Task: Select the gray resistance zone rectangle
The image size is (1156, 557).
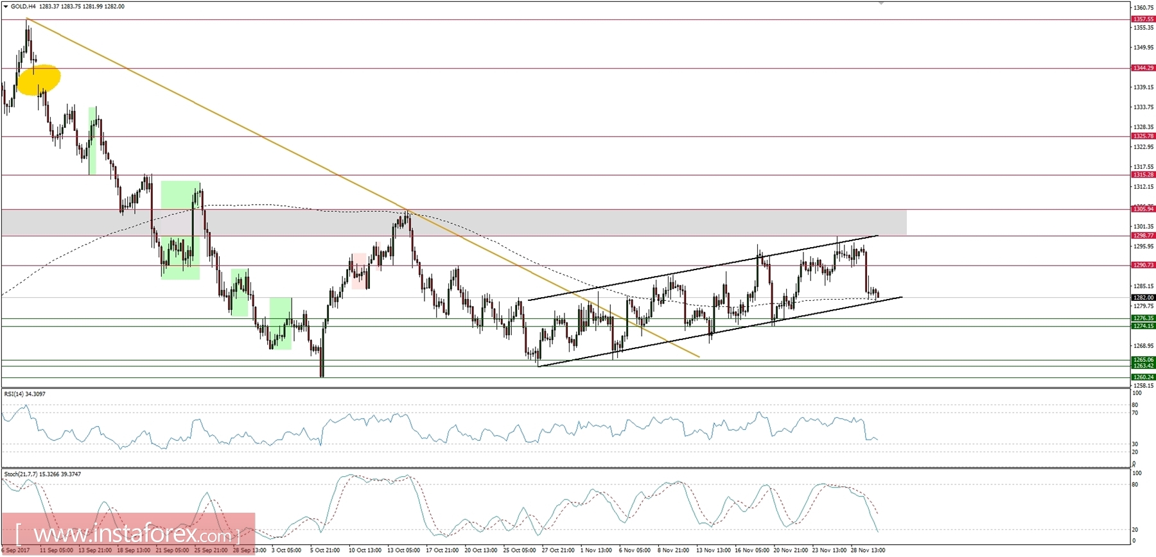Action: click(x=453, y=222)
